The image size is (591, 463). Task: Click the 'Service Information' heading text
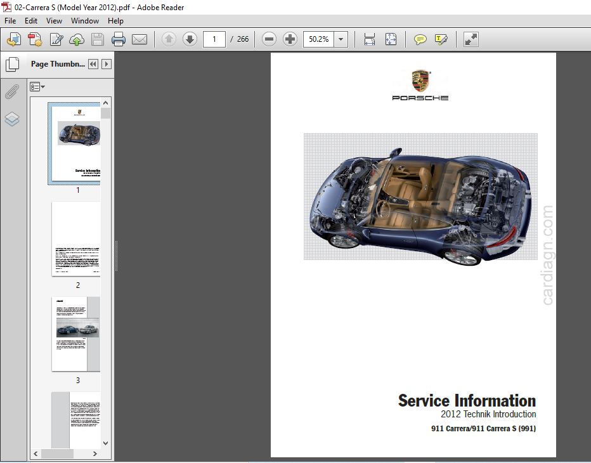point(467,400)
